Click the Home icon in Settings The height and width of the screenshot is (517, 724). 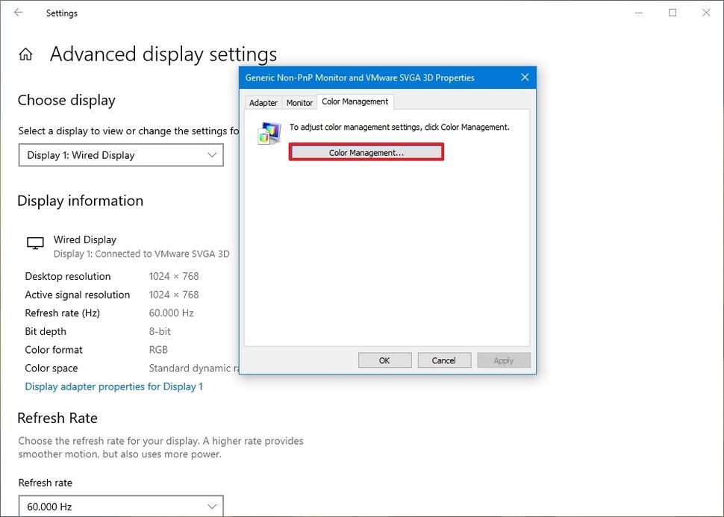[x=25, y=53]
